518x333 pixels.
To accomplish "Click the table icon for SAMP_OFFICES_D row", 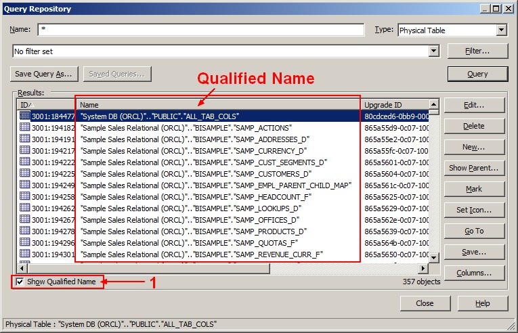I will click(24, 219).
